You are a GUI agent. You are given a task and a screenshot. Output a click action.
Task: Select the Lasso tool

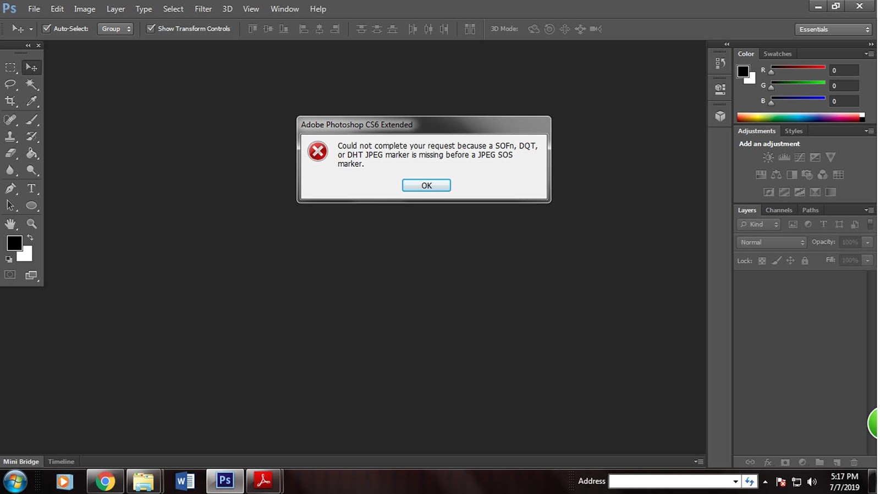coord(10,84)
